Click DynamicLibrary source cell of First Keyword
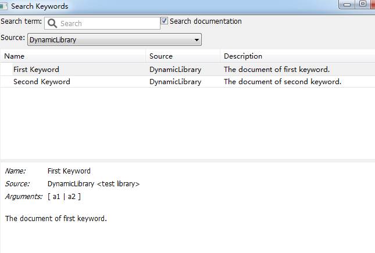The height and width of the screenshot is (253, 375). click(176, 70)
